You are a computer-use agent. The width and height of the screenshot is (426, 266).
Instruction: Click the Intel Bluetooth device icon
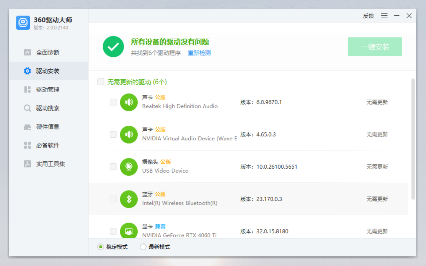(x=129, y=199)
